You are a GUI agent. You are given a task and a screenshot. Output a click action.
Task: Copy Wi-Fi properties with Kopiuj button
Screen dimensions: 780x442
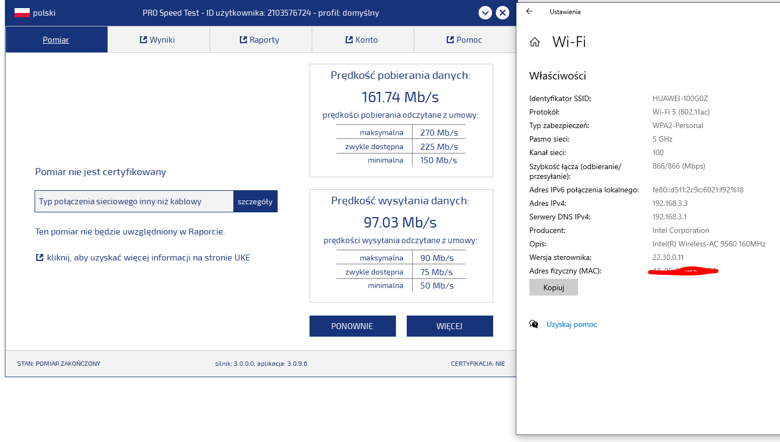[554, 287]
